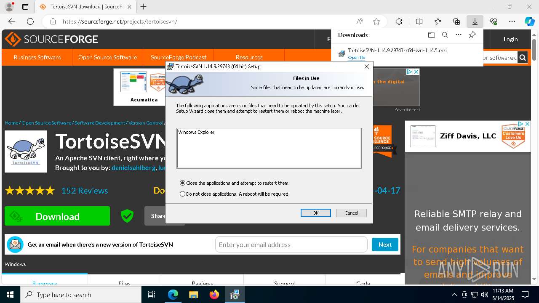Open Read aloud in address bar
The height and width of the screenshot is (303, 539).
[360, 21]
